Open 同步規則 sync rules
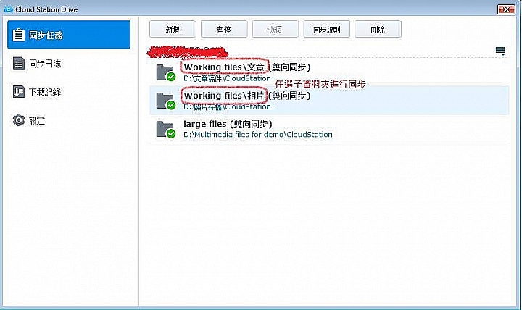This screenshot has height=310, width=522. pos(326,29)
